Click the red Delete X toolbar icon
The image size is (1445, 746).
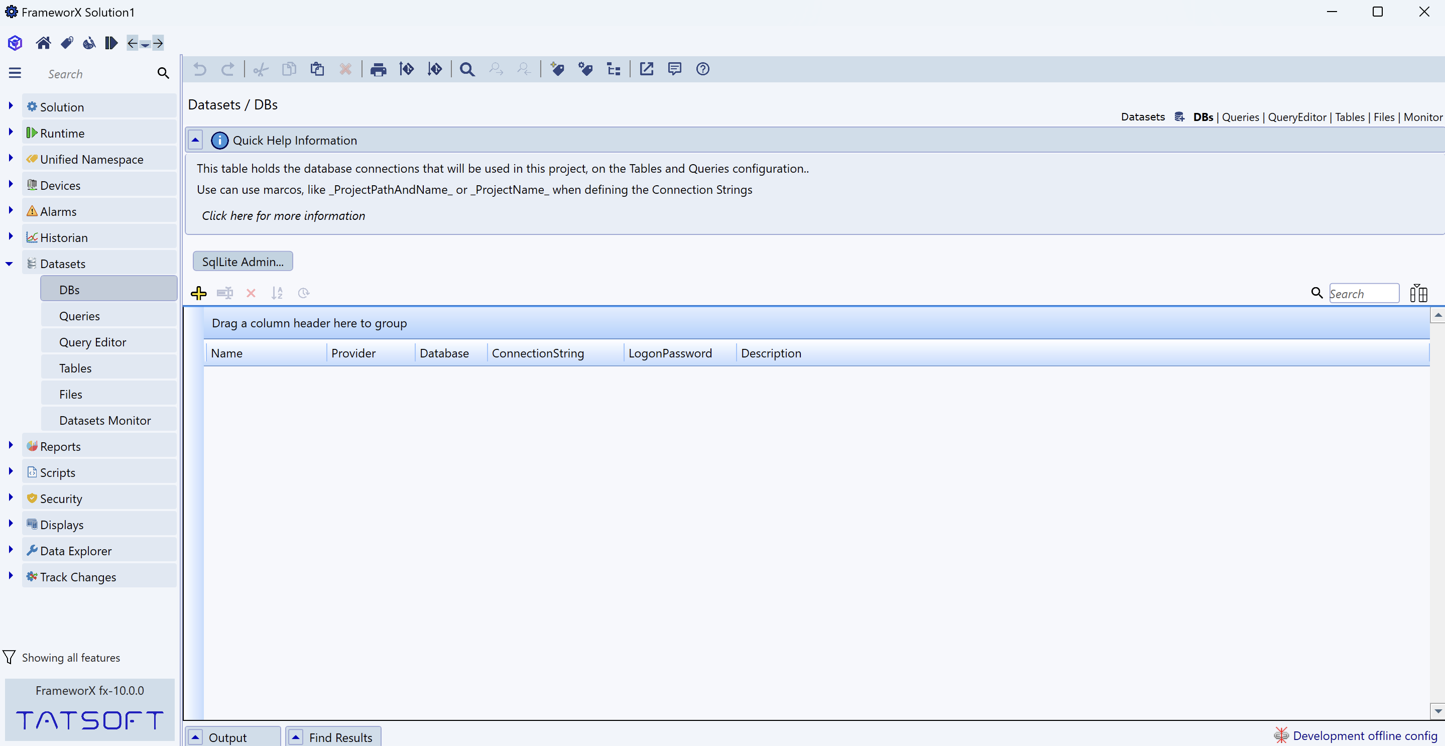pos(345,69)
